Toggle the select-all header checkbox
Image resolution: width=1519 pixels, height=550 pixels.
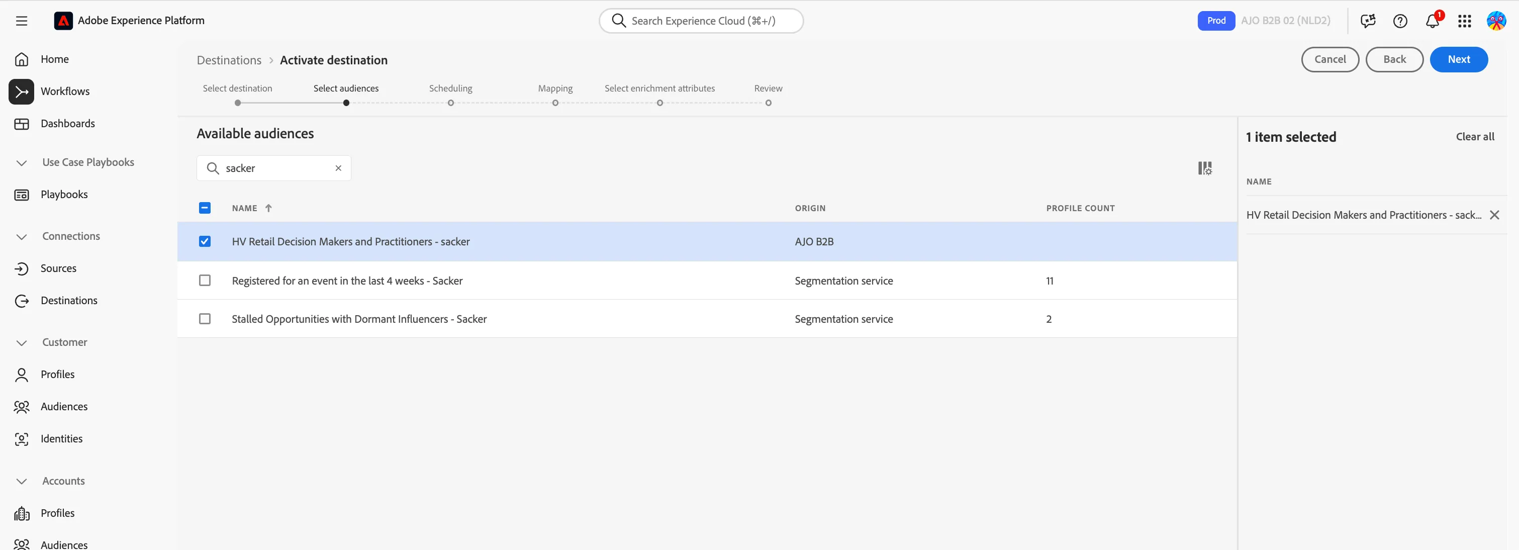(205, 208)
